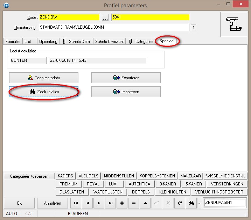The image size is (251, 220).
Task: Toggle the AUTENTICA category
Action: pos(139,184)
